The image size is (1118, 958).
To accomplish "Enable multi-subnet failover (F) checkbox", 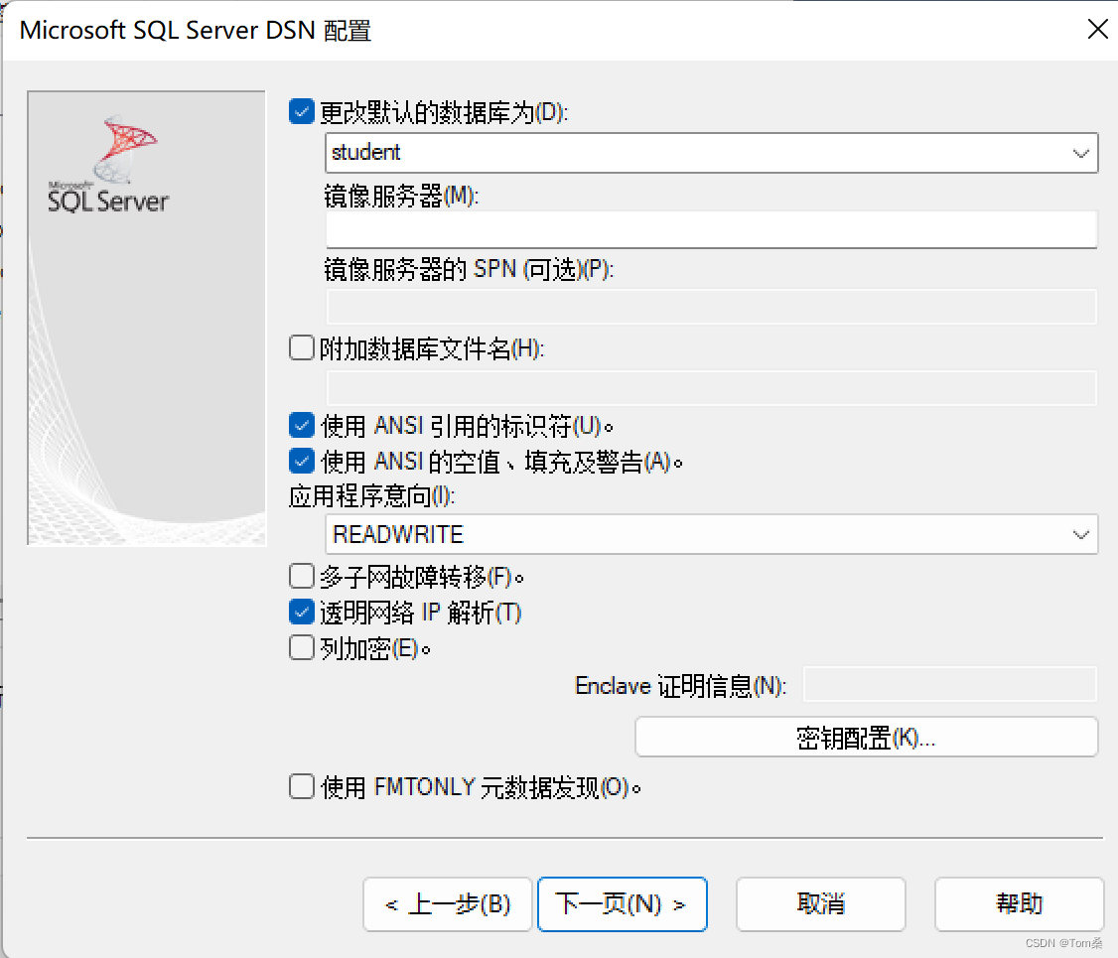I will [x=302, y=576].
